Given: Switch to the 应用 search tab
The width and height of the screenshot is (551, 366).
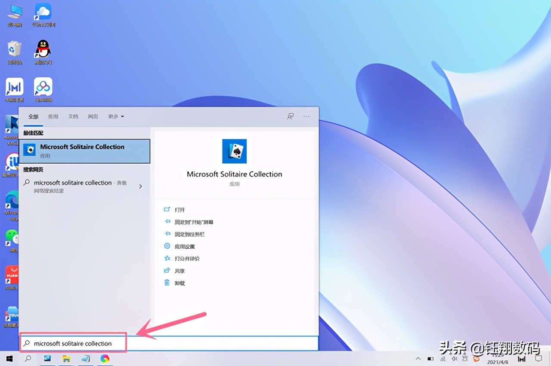Looking at the screenshot, I should coord(53,116).
